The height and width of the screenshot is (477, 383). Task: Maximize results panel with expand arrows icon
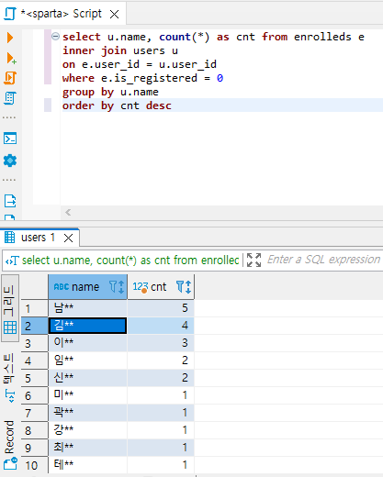coord(253,260)
